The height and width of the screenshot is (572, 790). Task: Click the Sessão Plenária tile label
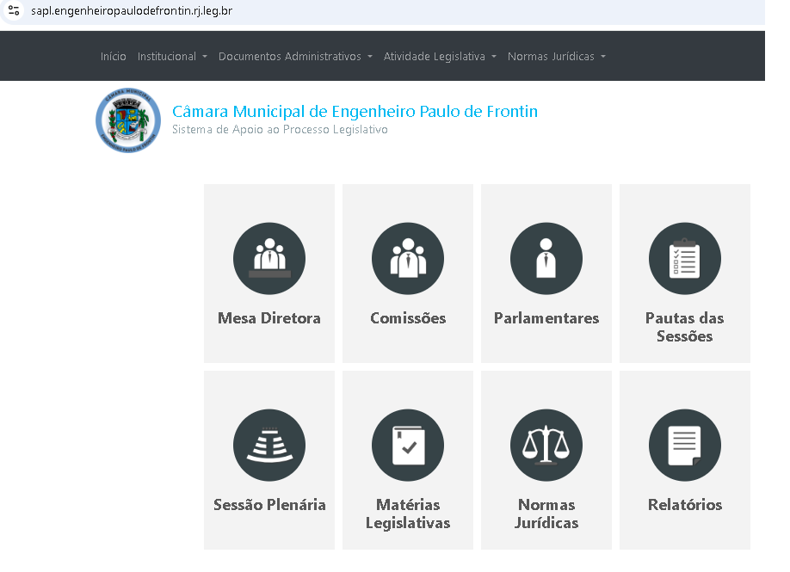coord(268,505)
